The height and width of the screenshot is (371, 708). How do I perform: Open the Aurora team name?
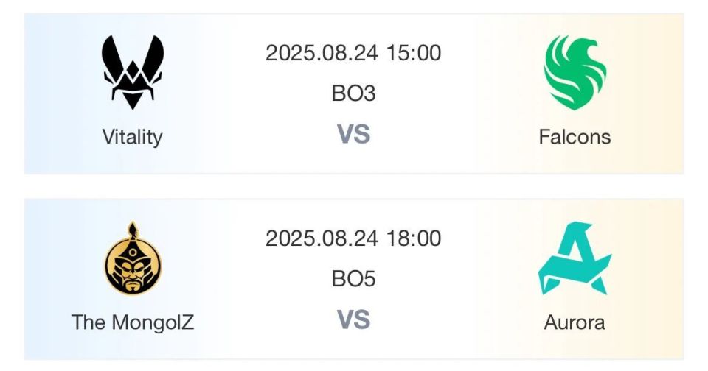click(x=575, y=322)
